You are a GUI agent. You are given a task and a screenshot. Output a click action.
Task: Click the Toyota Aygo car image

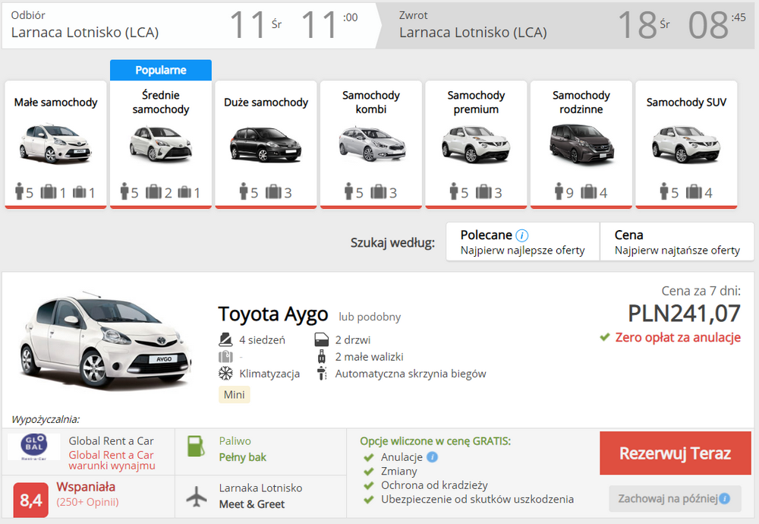pos(106,340)
